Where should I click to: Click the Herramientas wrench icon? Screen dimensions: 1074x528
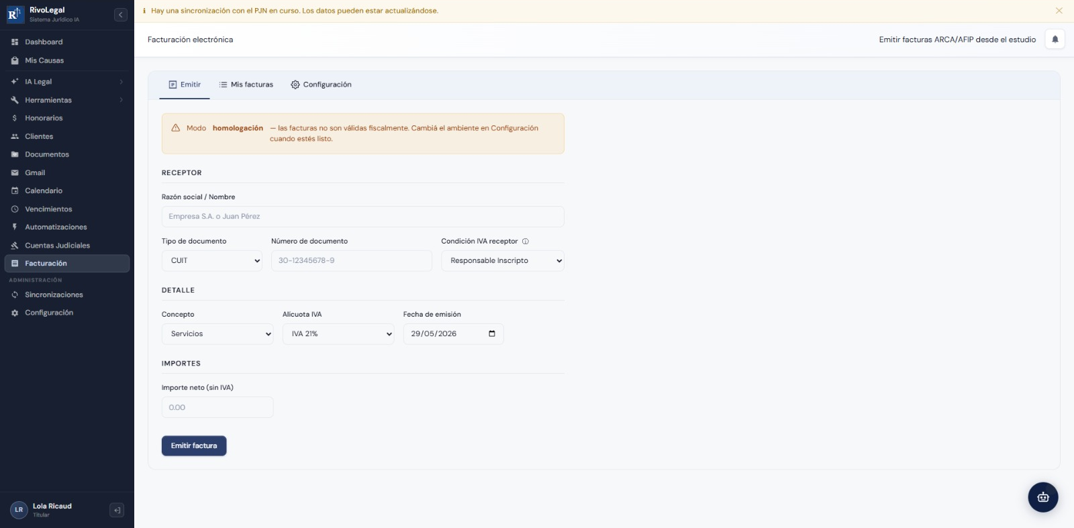(15, 100)
